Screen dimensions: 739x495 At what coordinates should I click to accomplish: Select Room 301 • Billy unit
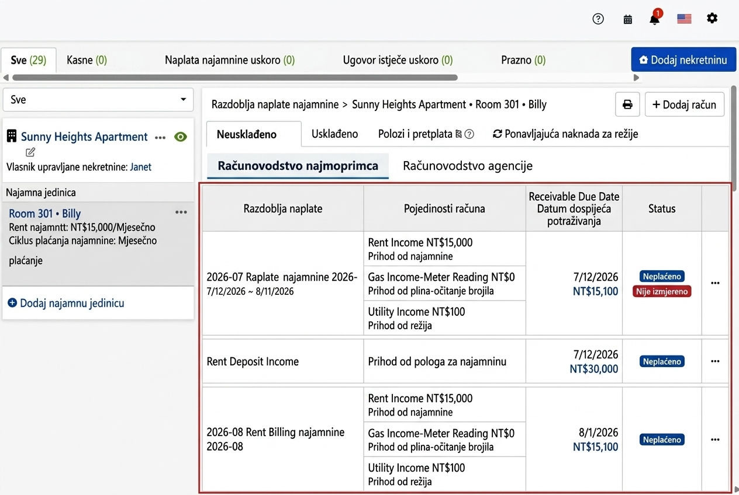pyautogui.click(x=45, y=214)
